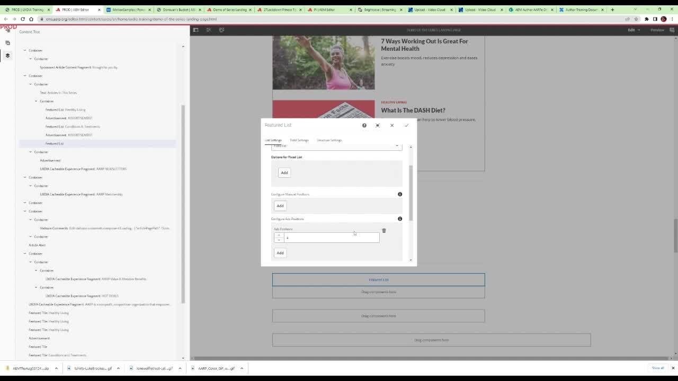Open the Components side panel icon

click(7, 43)
